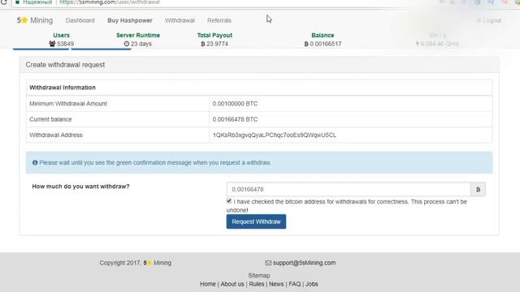Click the Create withdrawal request heading

click(x=65, y=65)
